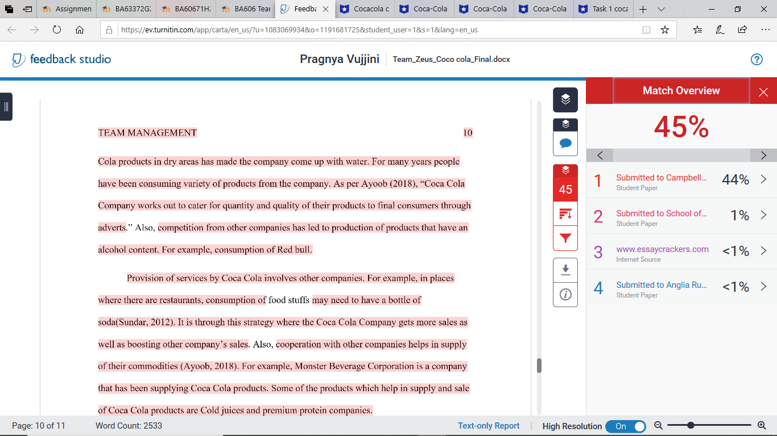Screen dimensions: 777x436
Task: Open the feedback comments bubble icon
Action: (x=565, y=143)
